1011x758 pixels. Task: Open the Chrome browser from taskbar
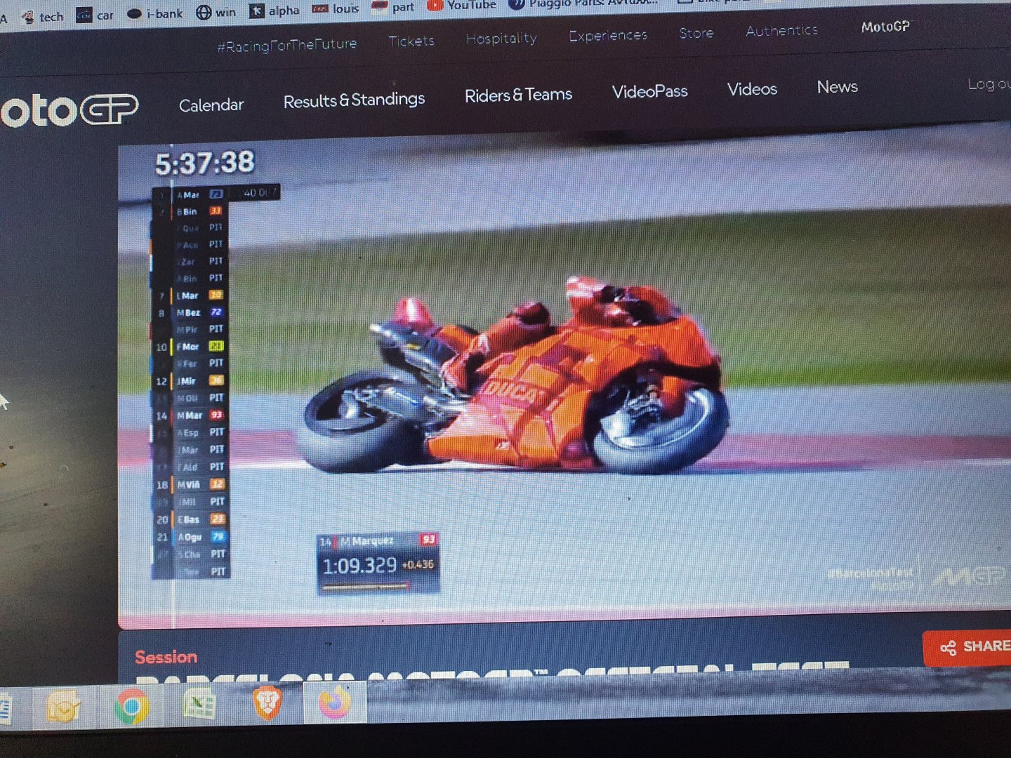tap(132, 706)
